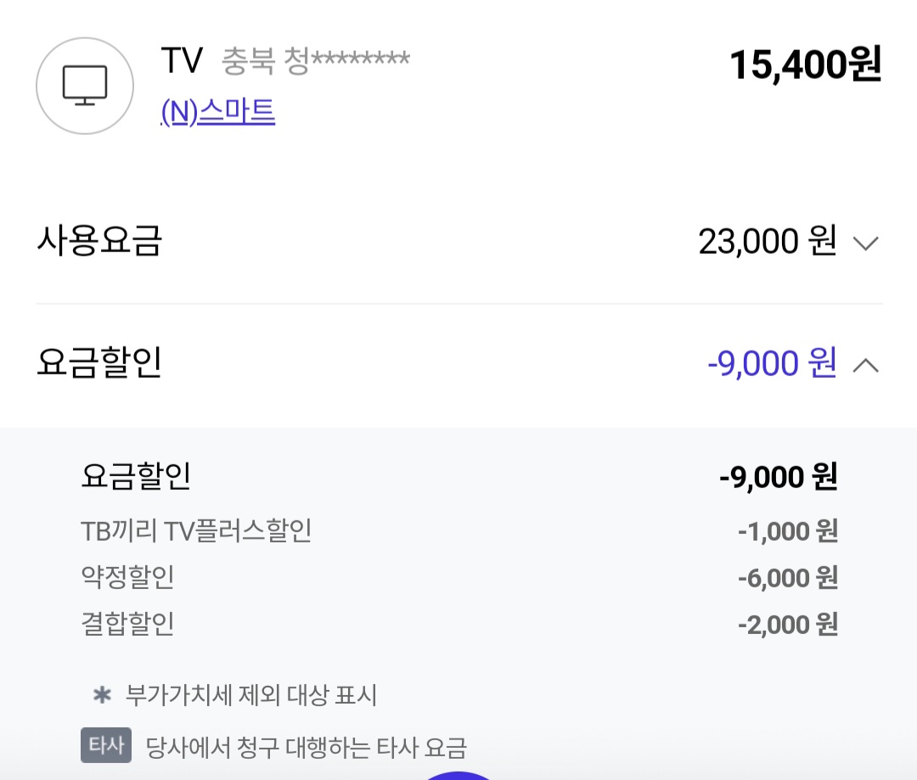Click the -1,000 원 discount value
This screenshot has width=917, height=780.
tap(787, 532)
